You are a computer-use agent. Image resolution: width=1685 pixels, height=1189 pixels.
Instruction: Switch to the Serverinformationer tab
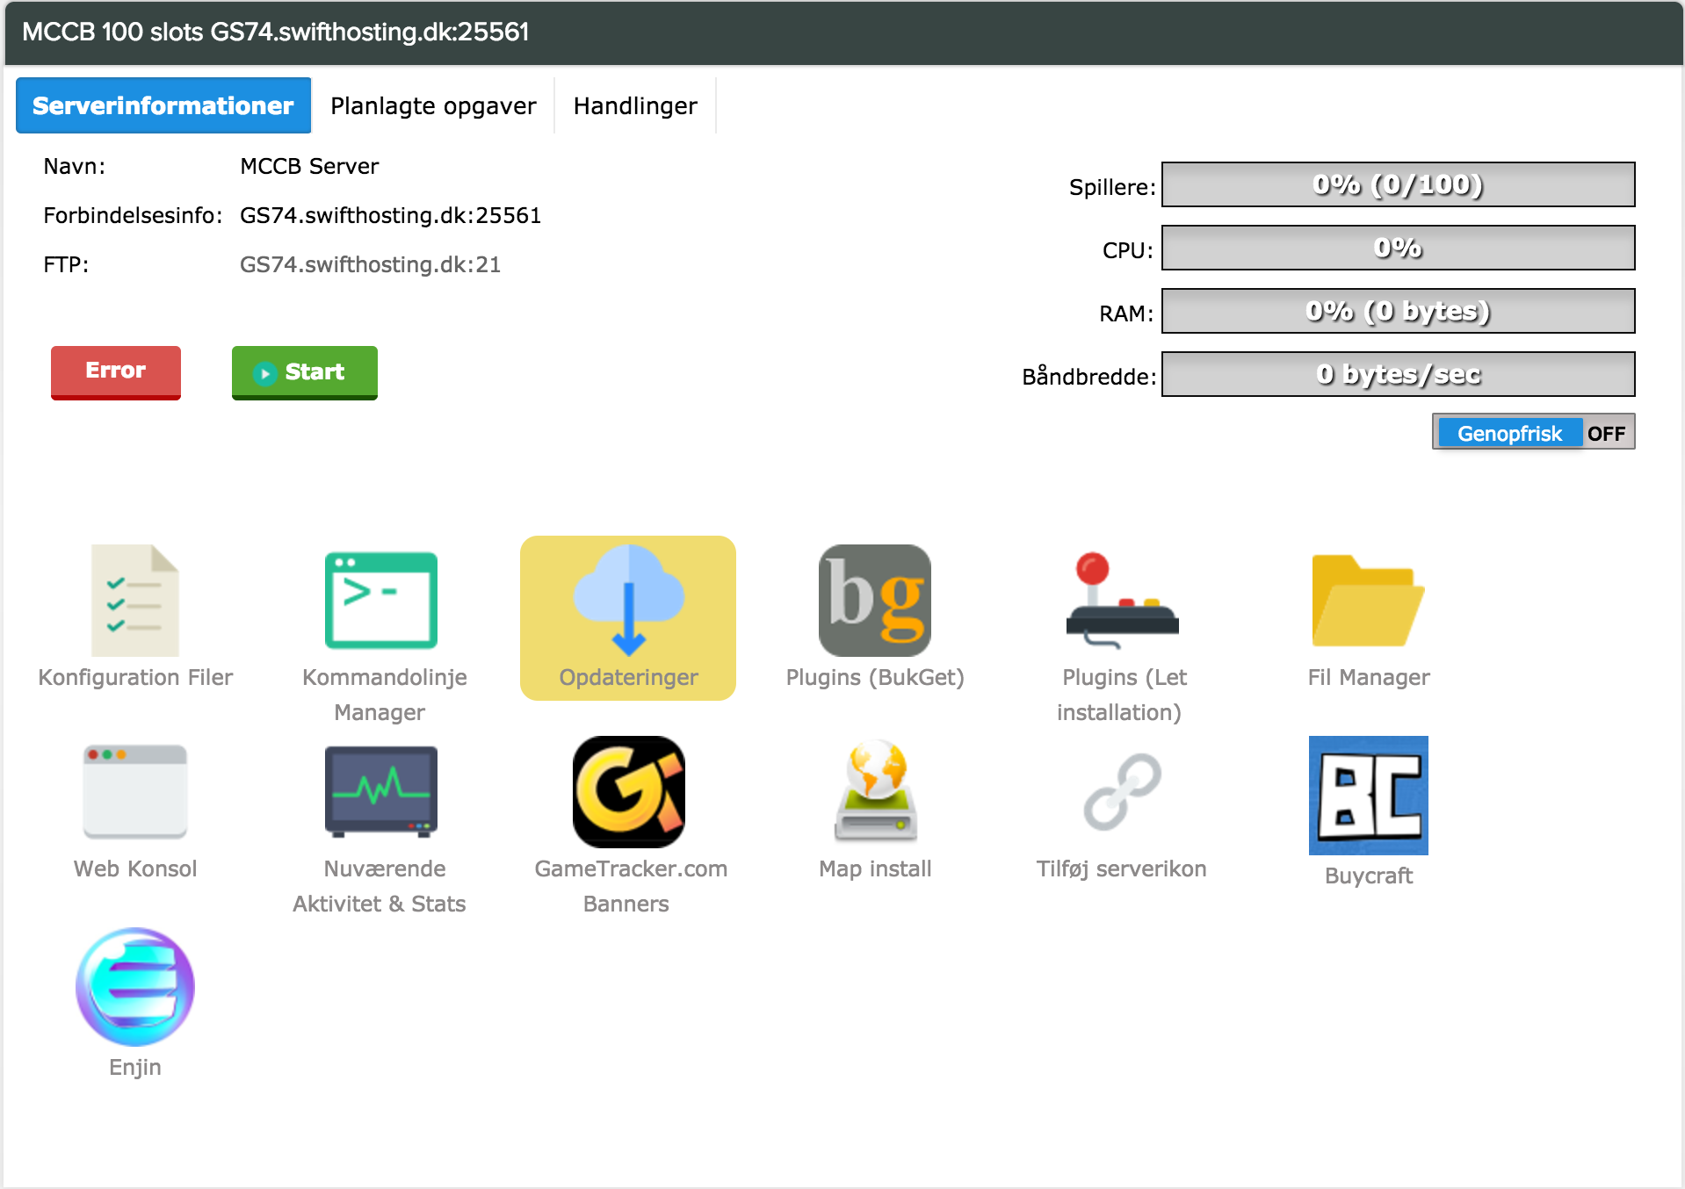point(163,105)
